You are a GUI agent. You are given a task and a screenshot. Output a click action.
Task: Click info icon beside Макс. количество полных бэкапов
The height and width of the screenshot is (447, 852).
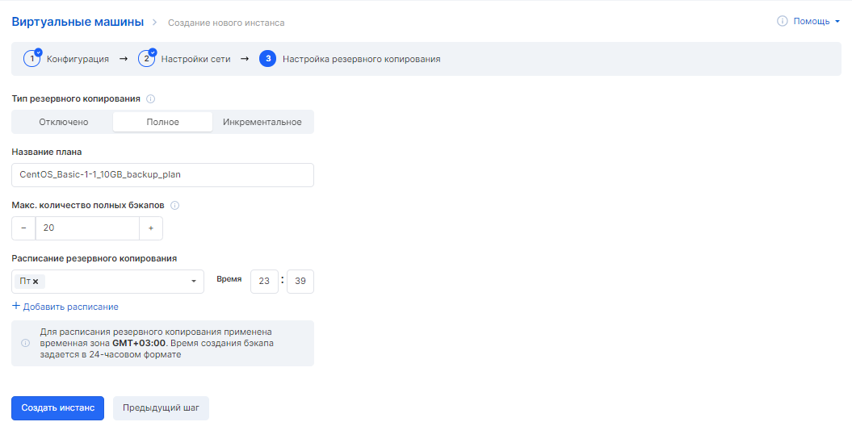coord(175,206)
